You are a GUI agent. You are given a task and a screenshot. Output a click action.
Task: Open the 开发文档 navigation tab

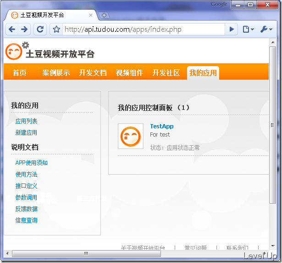click(93, 73)
